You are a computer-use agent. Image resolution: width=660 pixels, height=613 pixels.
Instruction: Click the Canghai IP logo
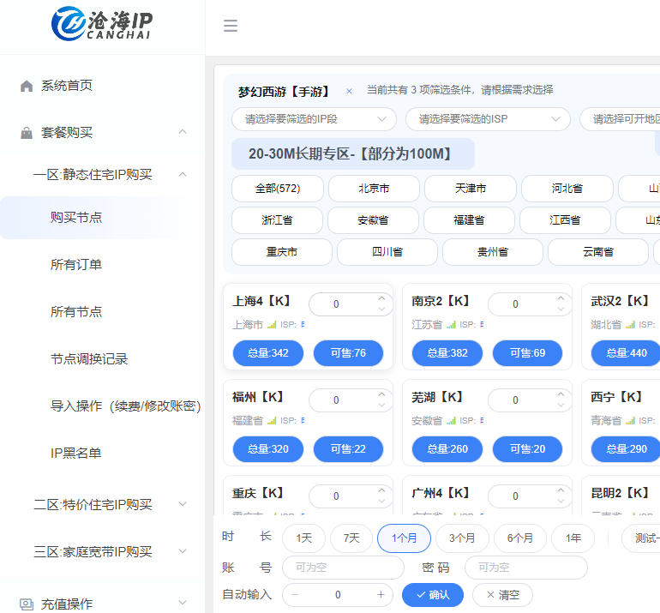pyautogui.click(x=101, y=24)
